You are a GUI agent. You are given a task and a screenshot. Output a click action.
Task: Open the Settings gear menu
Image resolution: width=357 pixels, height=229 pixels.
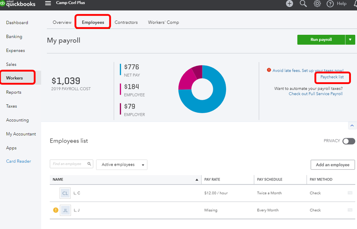coord(317,4)
